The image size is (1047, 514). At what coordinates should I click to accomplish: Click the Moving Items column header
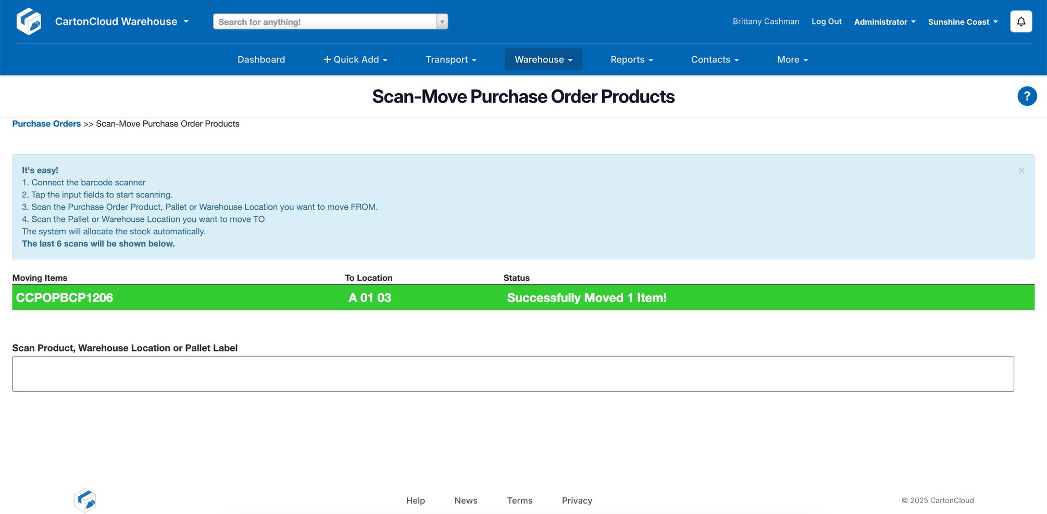coord(40,278)
